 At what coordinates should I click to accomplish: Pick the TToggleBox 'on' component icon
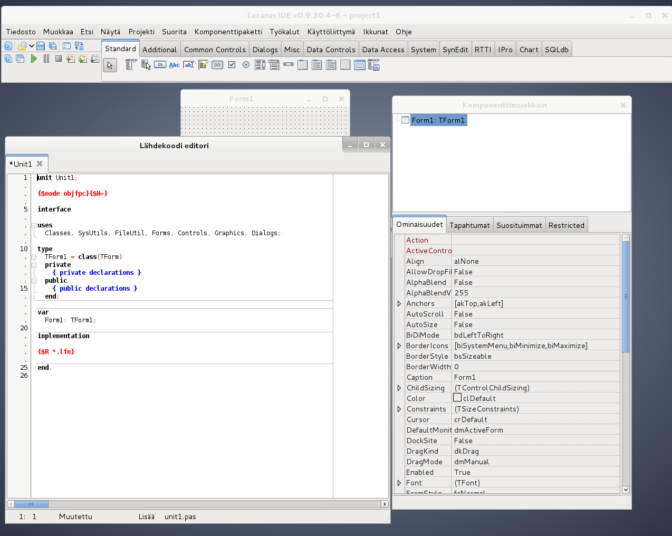[x=217, y=65]
